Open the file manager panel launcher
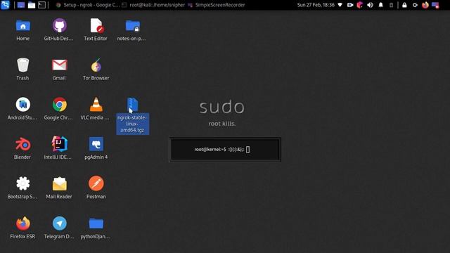Image resolution: width=450 pixels, height=253 pixels. 32,5
